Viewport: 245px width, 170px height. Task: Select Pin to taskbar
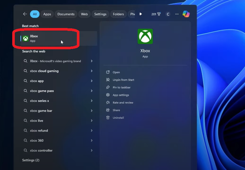click(x=122, y=87)
